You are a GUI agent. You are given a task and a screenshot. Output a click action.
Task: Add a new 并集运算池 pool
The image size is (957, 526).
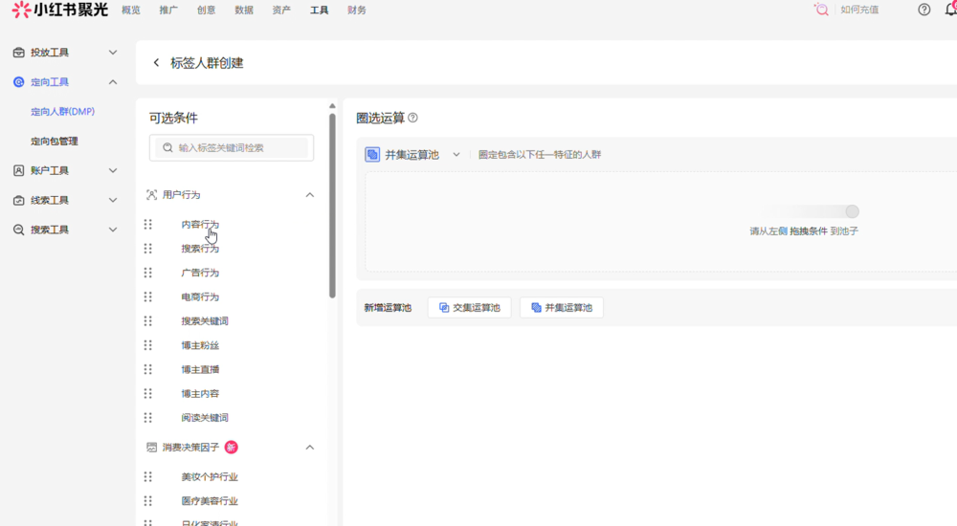(x=562, y=308)
